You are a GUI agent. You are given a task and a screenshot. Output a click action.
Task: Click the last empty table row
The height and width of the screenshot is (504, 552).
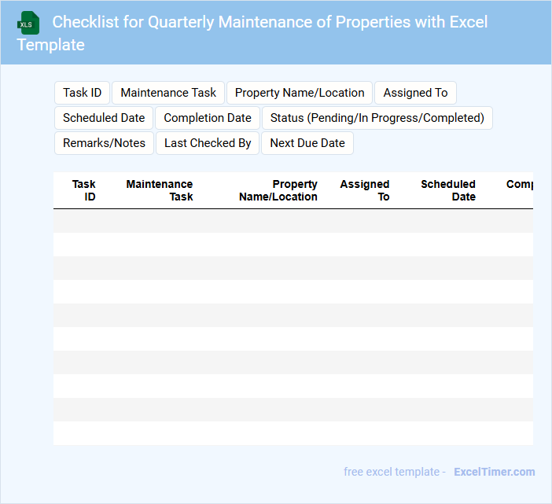pos(293,433)
